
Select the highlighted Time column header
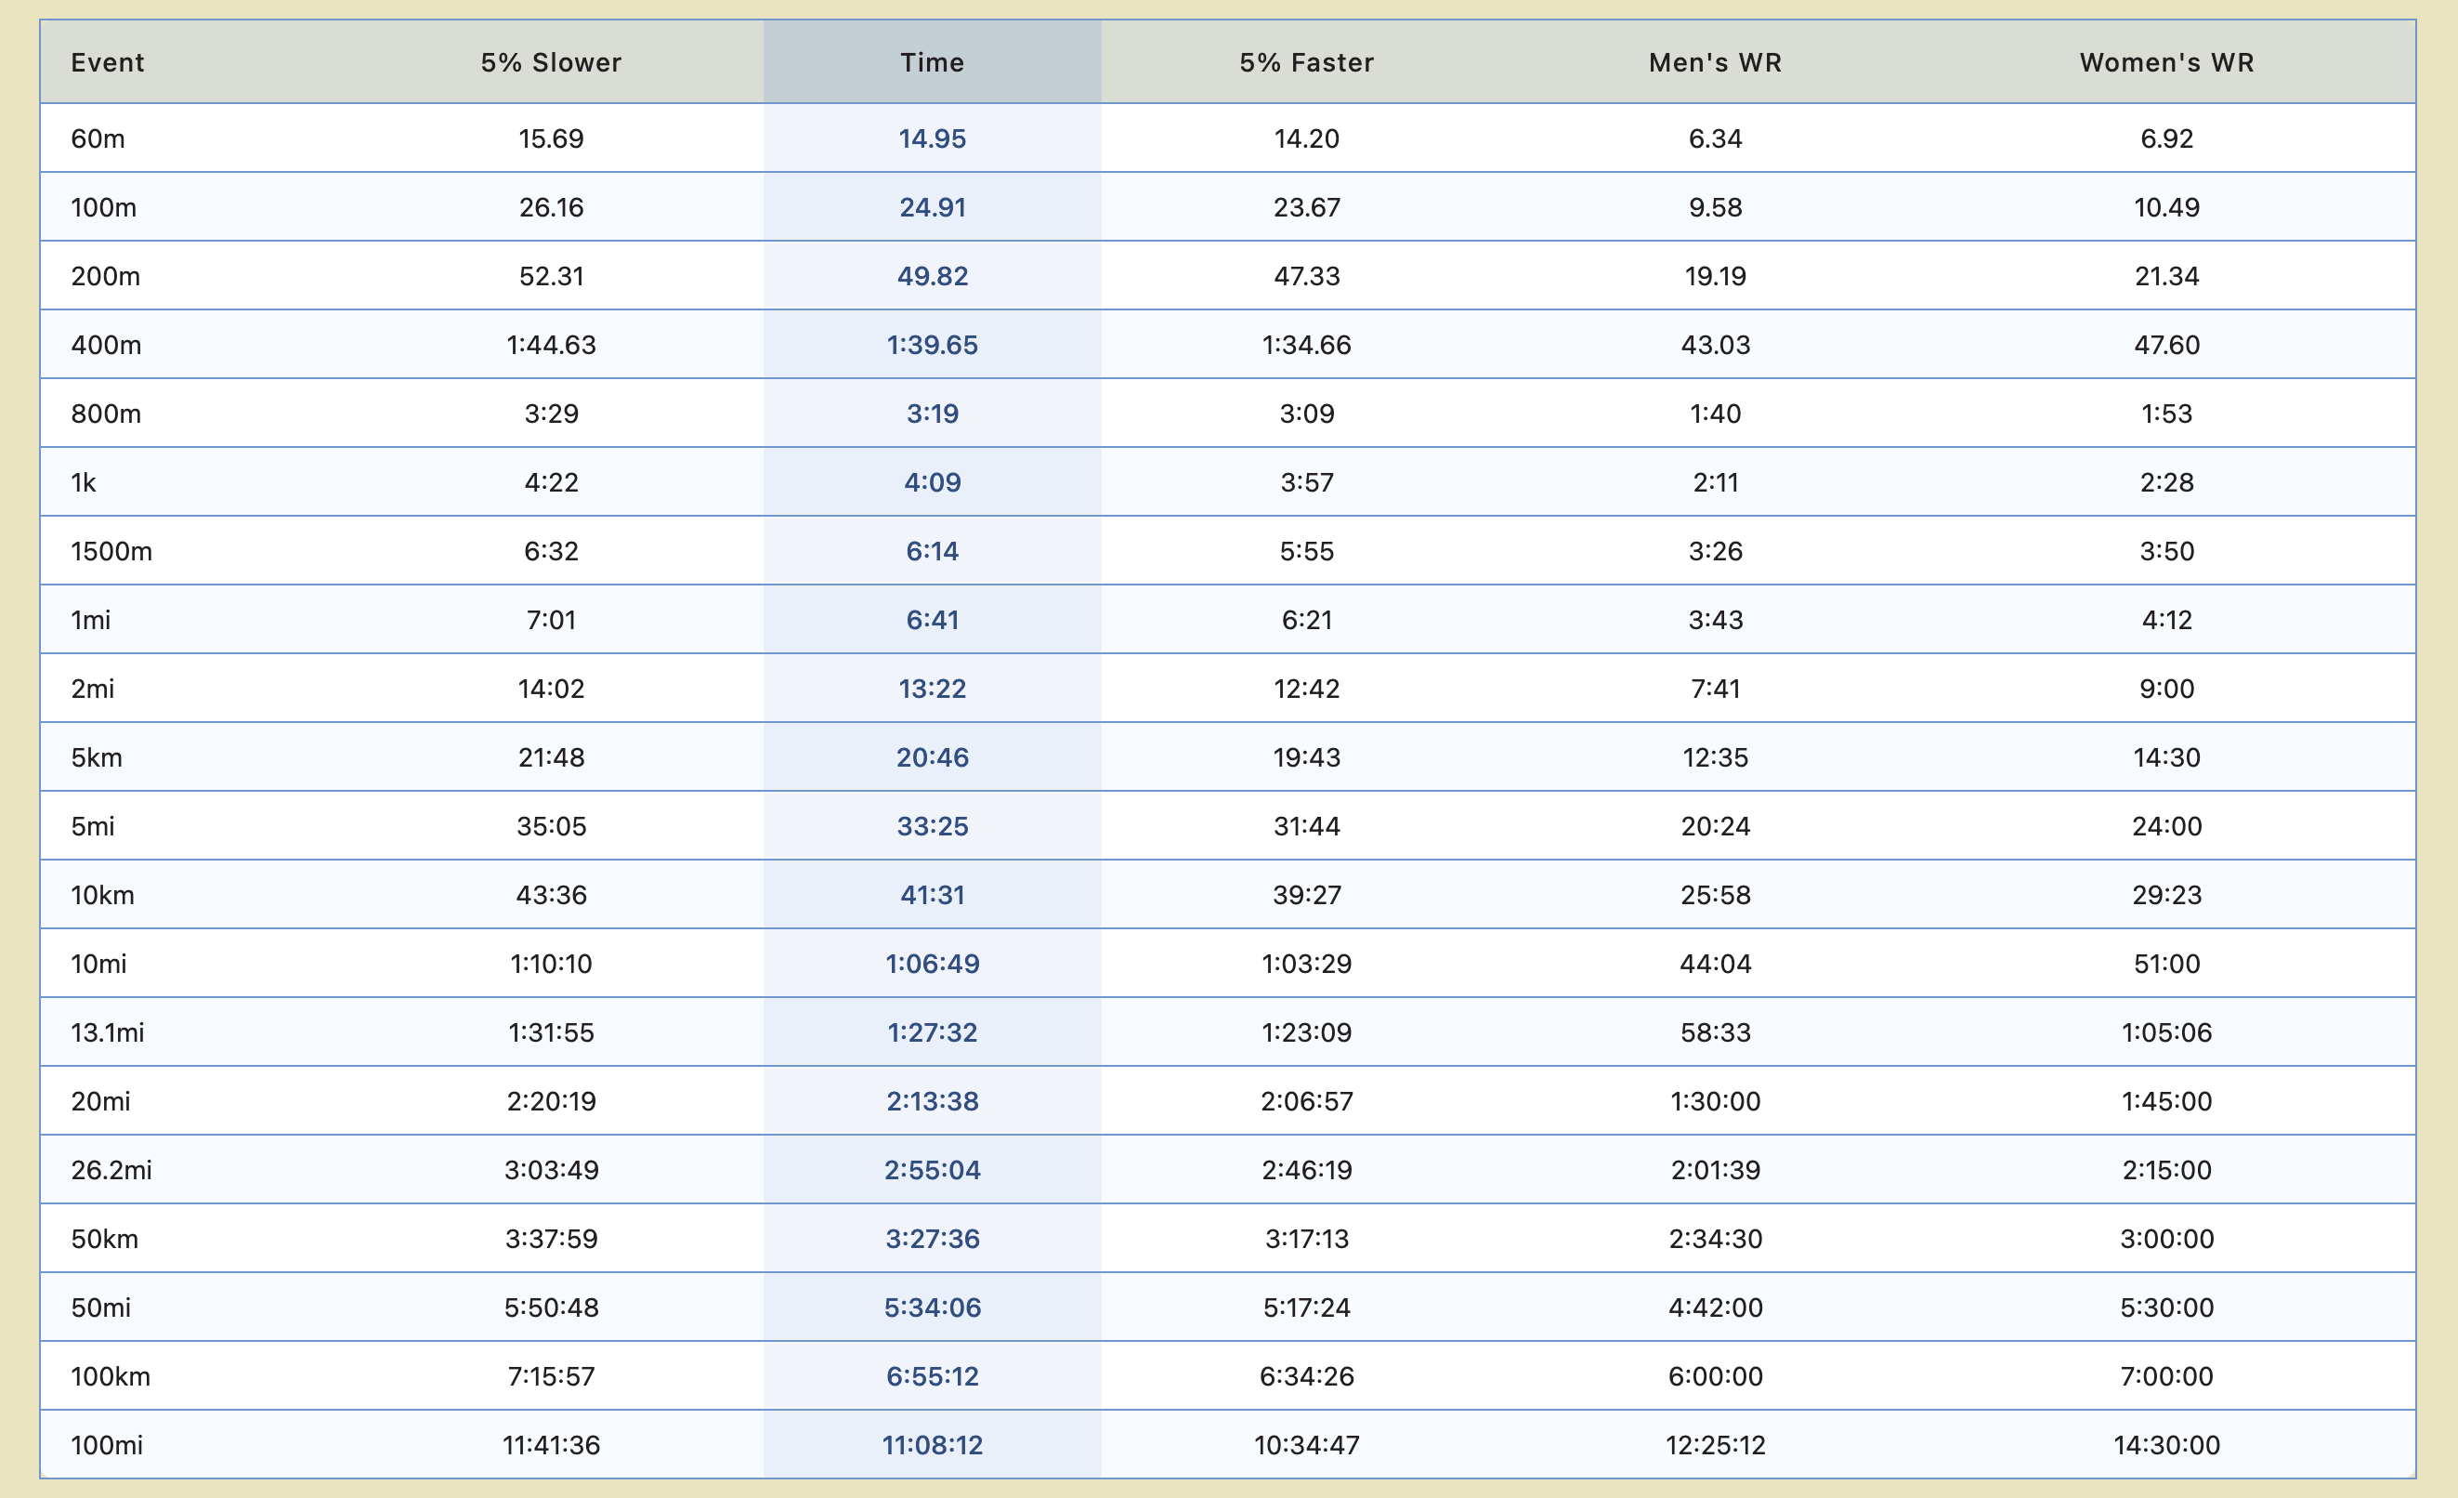(932, 62)
